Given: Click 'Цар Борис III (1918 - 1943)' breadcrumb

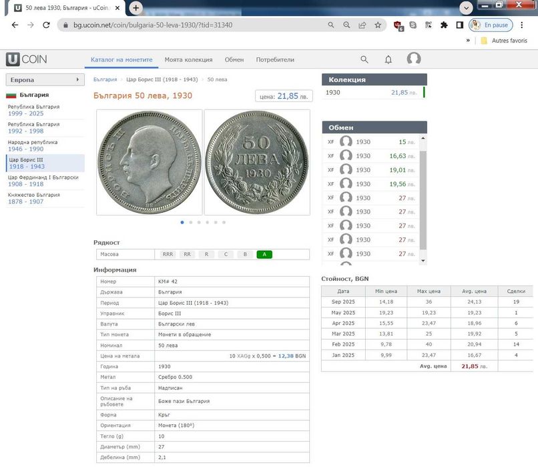Looking at the screenshot, I should pos(162,79).
